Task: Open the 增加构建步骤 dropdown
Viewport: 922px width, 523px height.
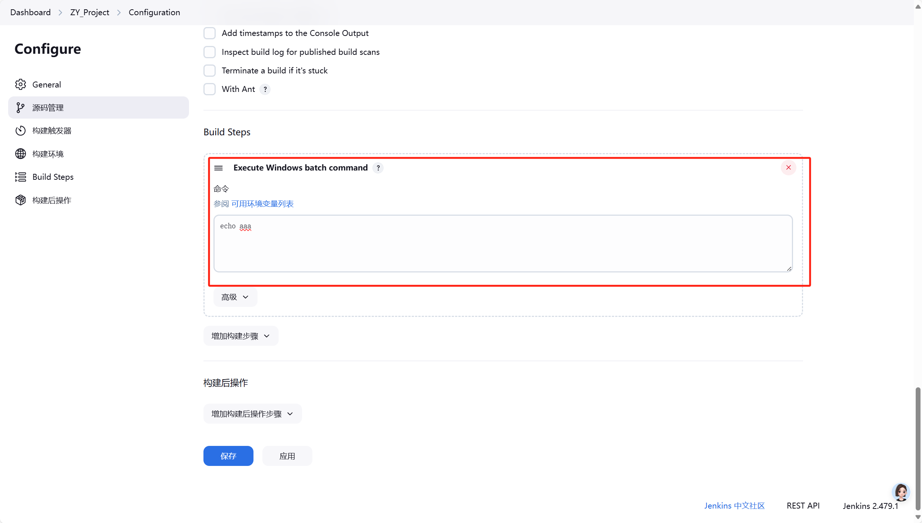Action: pos(240,336)
